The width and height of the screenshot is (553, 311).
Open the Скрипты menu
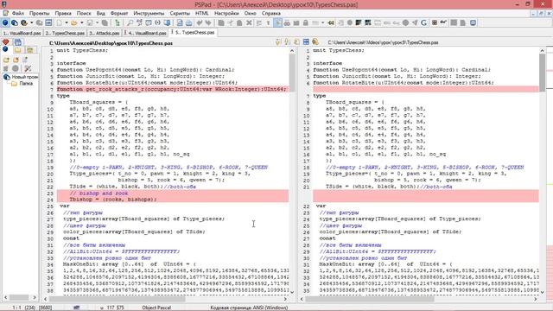(x=180, y=14)
